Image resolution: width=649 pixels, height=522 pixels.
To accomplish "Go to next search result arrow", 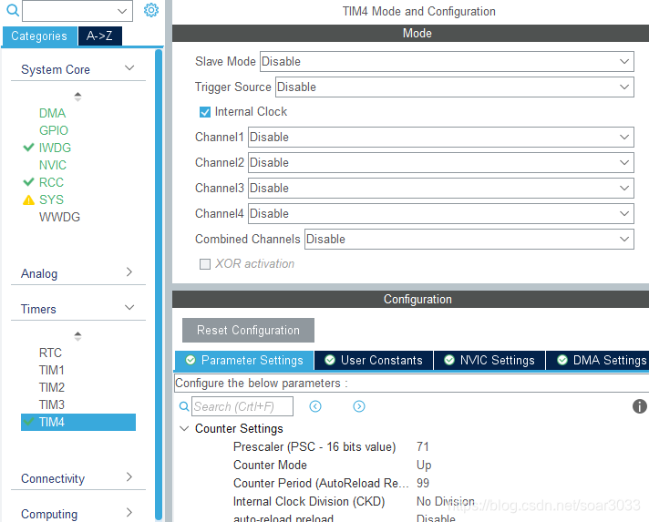I will [359, 406].
